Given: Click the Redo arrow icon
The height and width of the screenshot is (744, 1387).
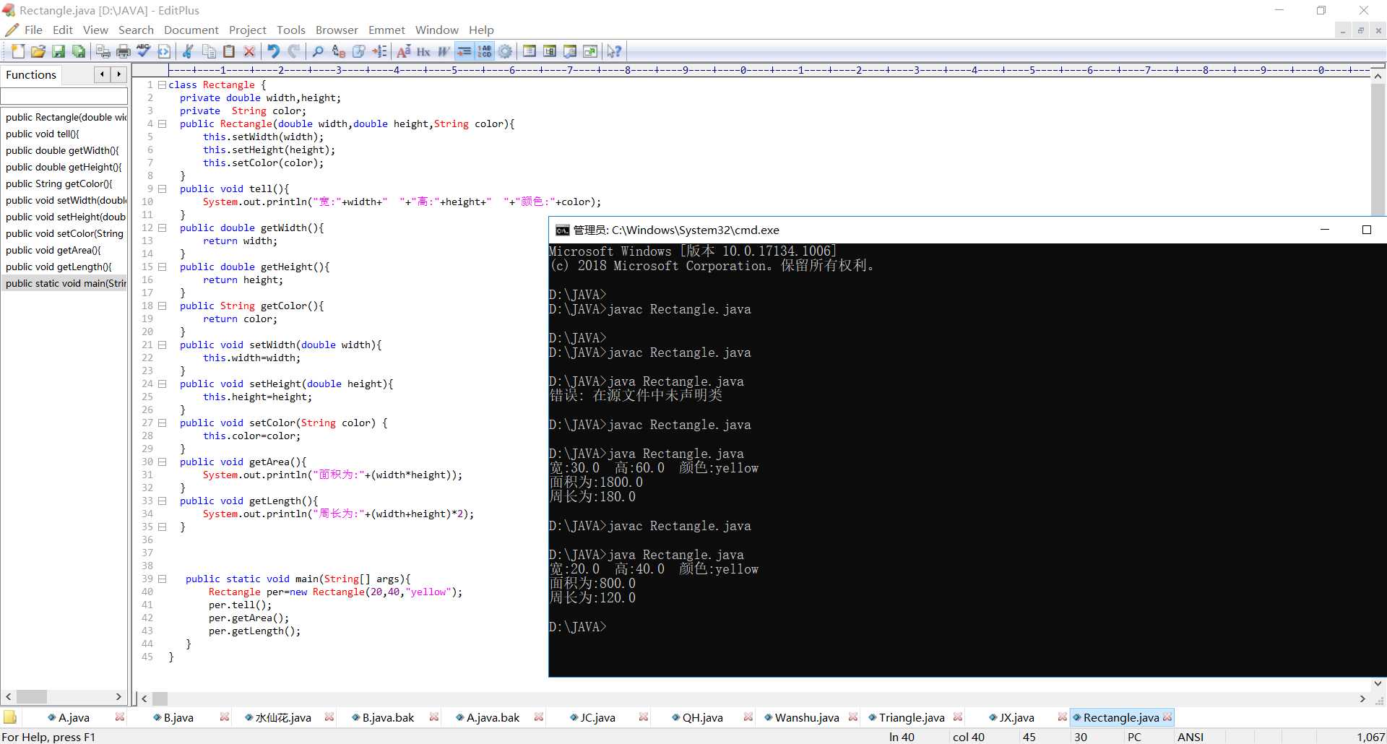Looking at the screenshot, I should pos(293,51).
